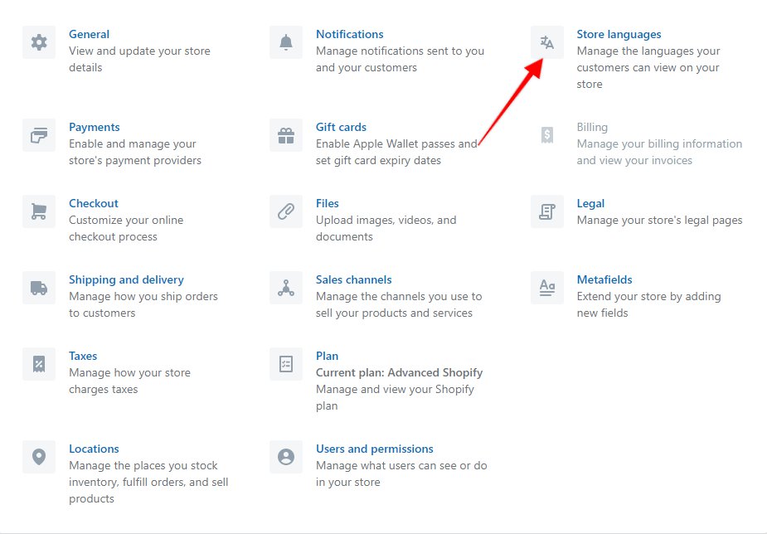Go to Shipping and delivery settings
Image resolution: width=767 pixels, height=534 pixels.
pyautogui.click(x=126, y=279)
